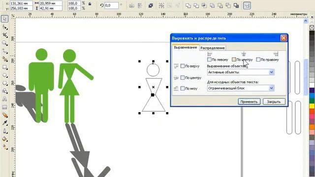Screen dimensions: 315x177
Task: Click the x position field
Action: [21, 3]
